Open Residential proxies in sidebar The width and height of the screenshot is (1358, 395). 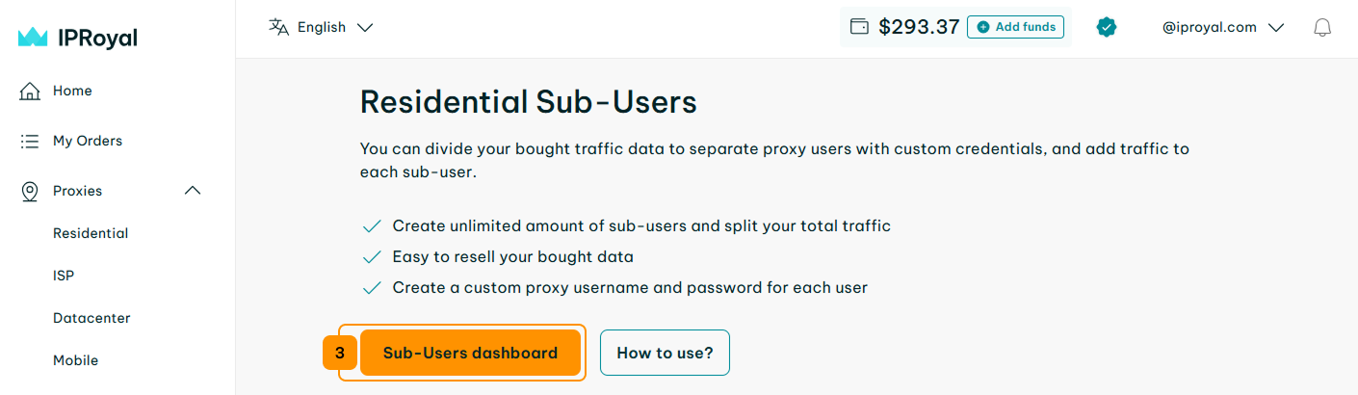91,233
